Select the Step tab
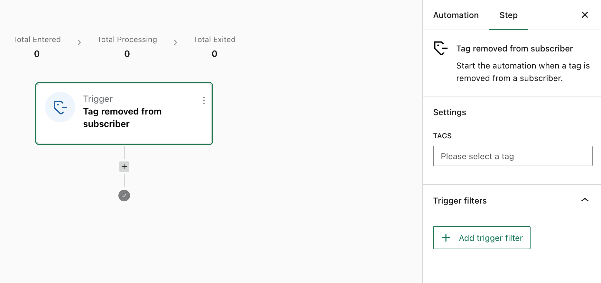 pyautogui.click(x=508, y=15)
